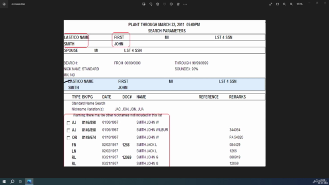
Task: Click the SMITH value in the blue highlighted band
Action: (x=74, y=88)
